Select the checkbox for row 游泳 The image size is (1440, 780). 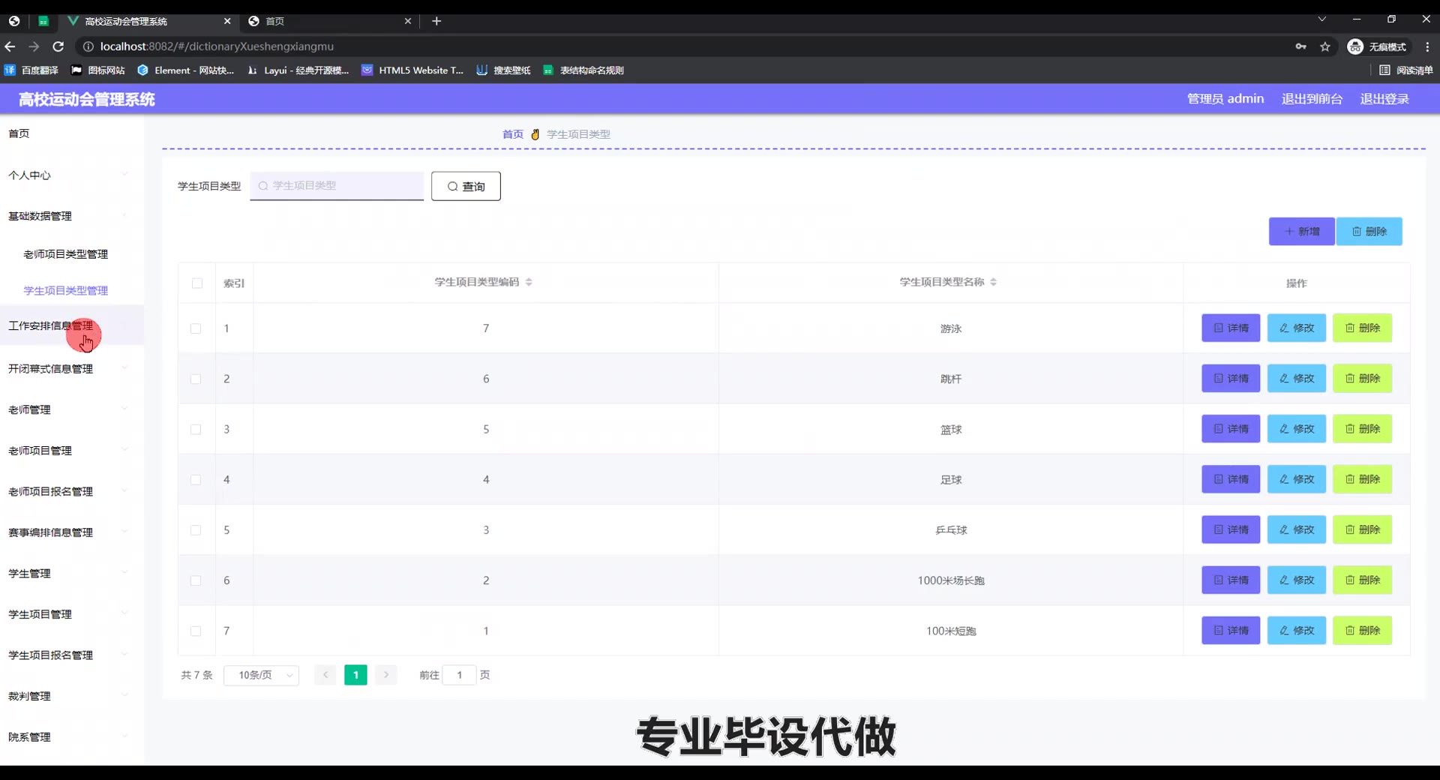pos(196,328)
